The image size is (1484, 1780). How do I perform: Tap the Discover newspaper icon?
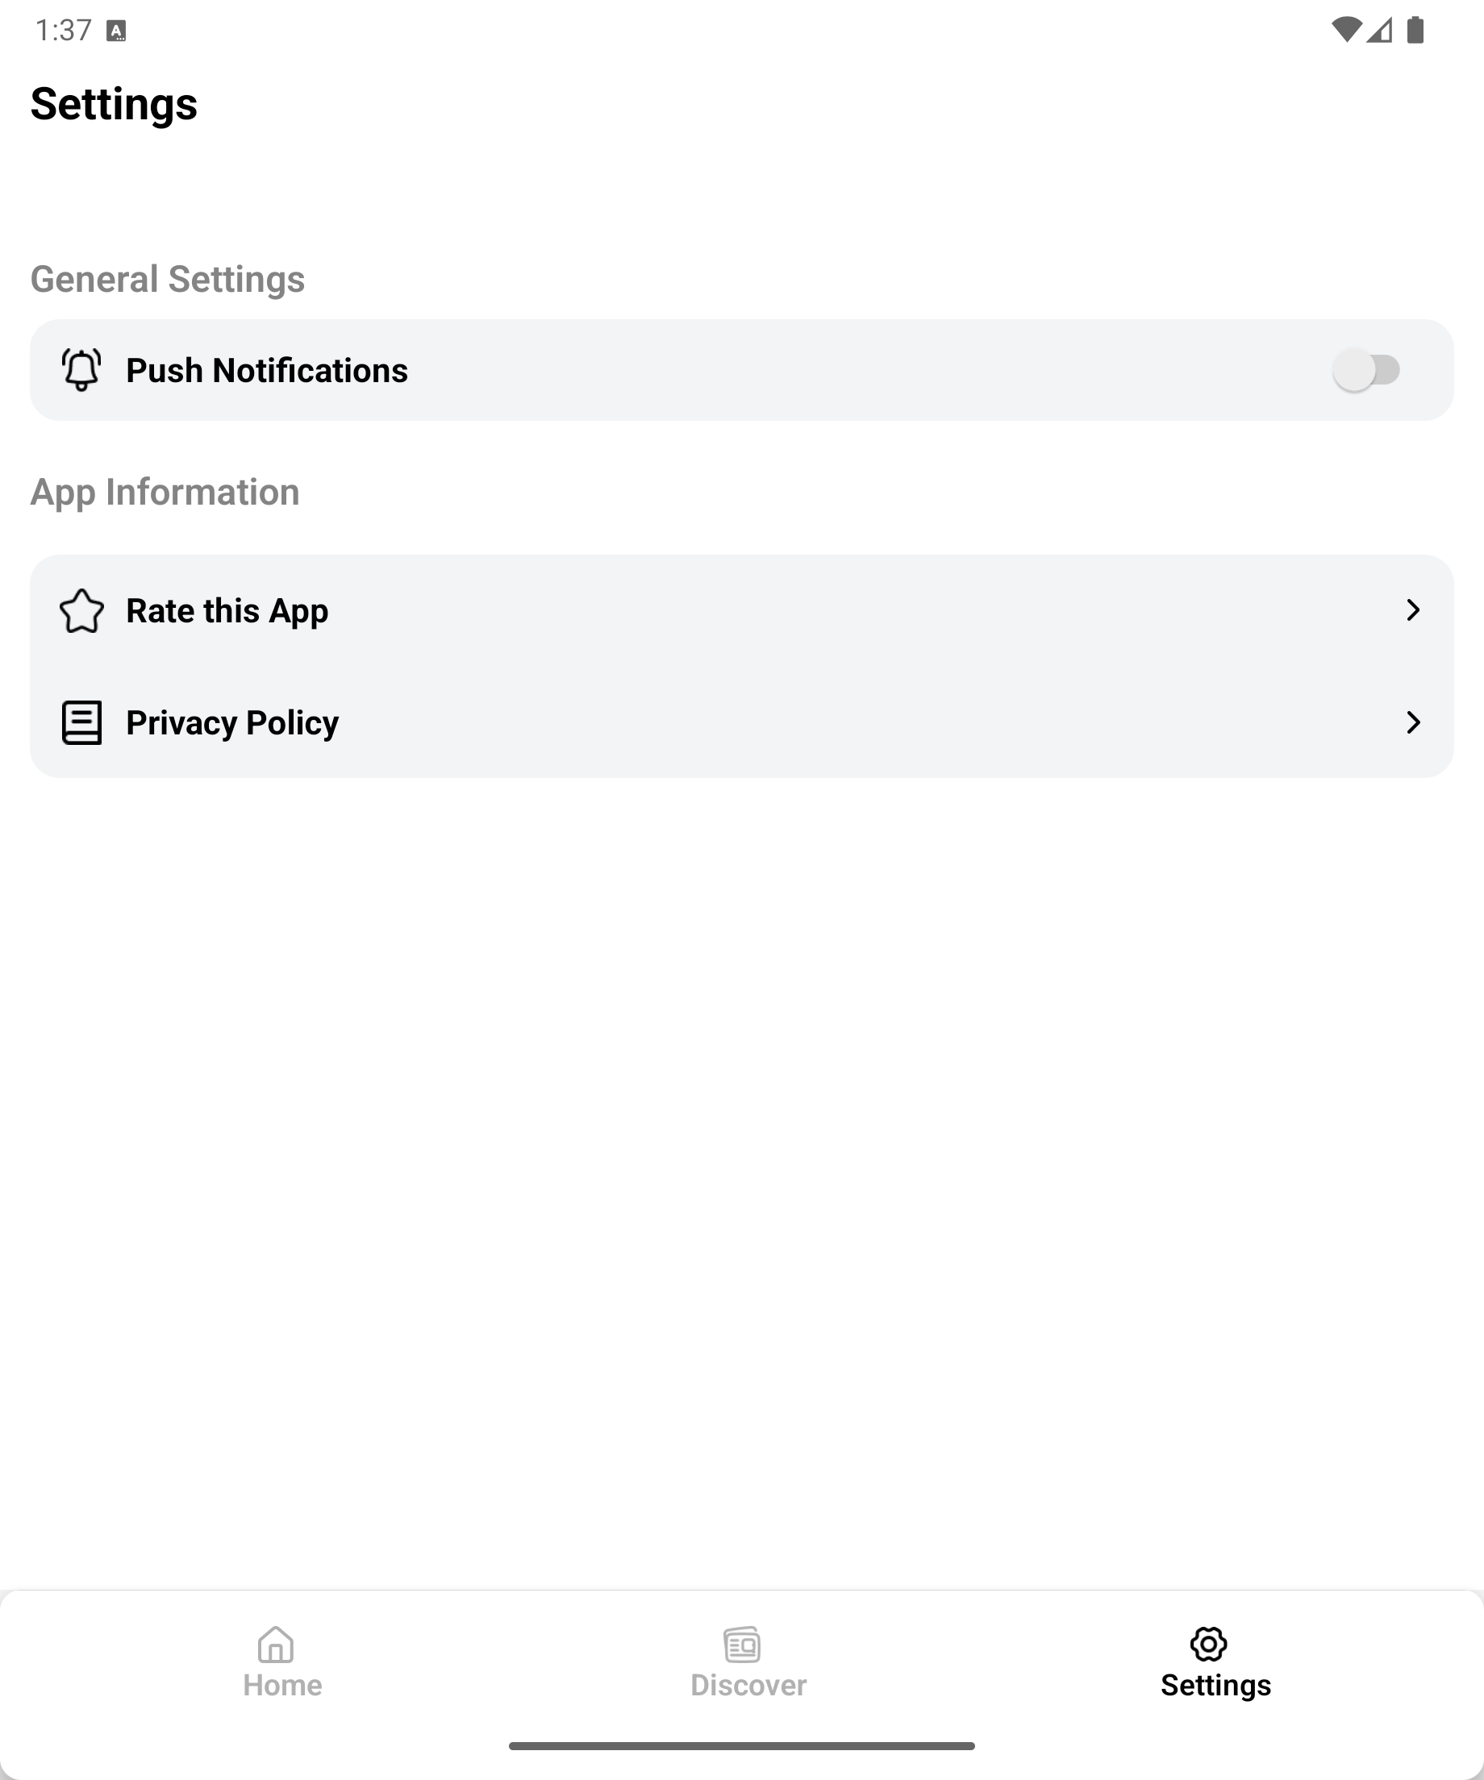[x=742, y=1645]
